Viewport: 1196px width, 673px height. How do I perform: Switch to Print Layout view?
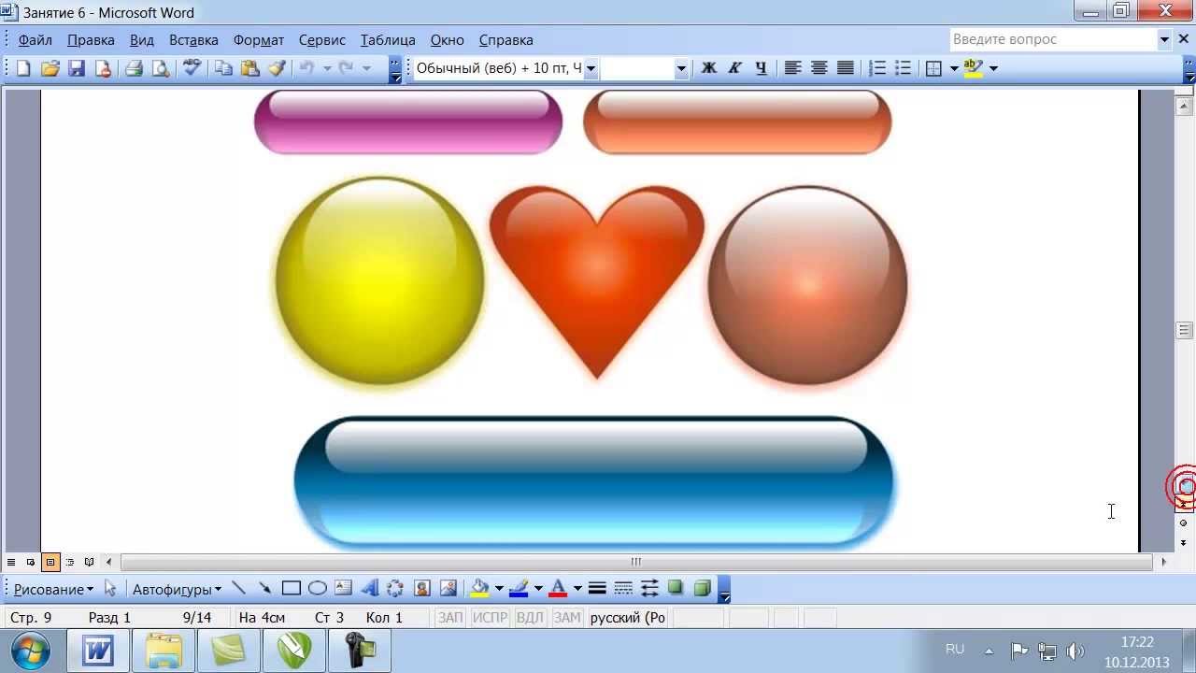[50, 562]
